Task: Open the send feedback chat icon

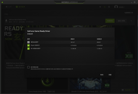Action: click(123, 90)
